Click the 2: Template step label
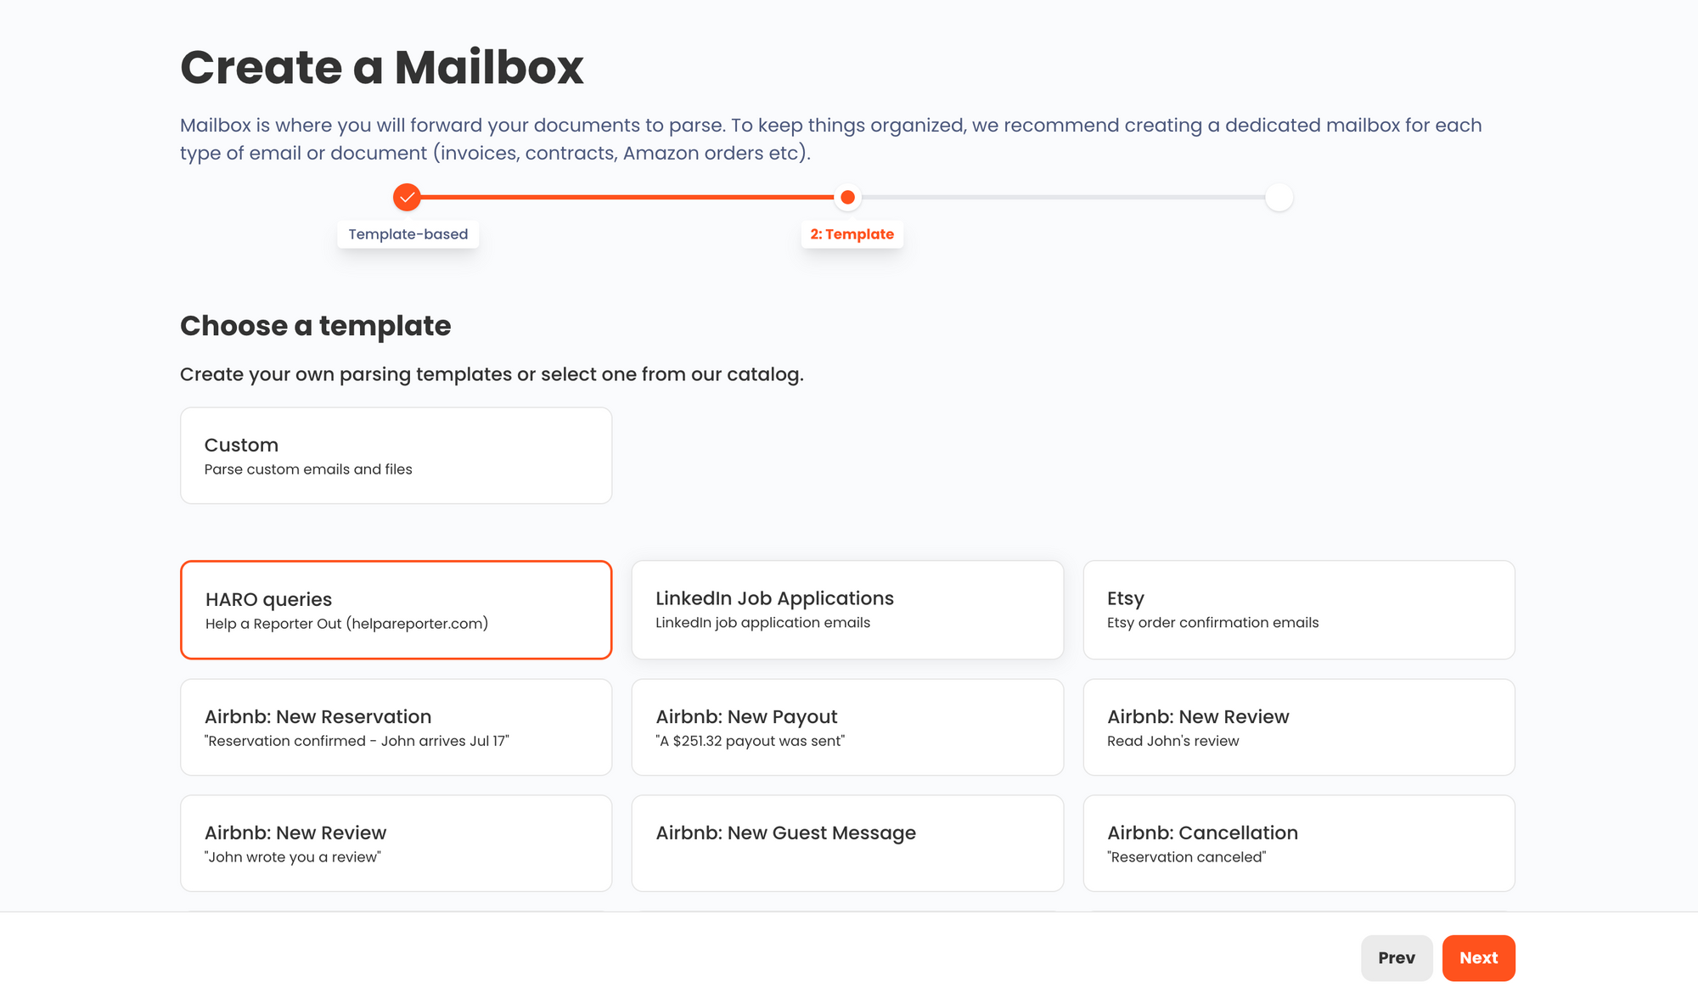The height and width of the screenshot is (1004, 1698). [x=852, y=234]
